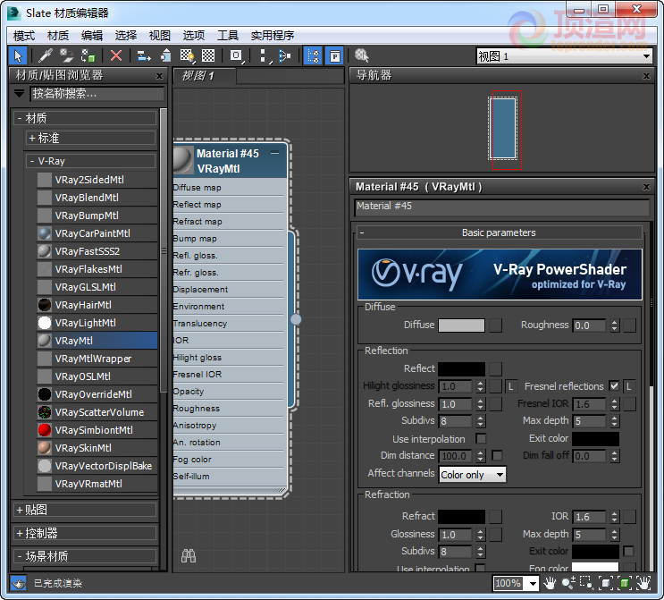The height and width of the screenshot is (600, 664).
Task: Expand the 贴图 group
Action: click(x=85, y=510)
